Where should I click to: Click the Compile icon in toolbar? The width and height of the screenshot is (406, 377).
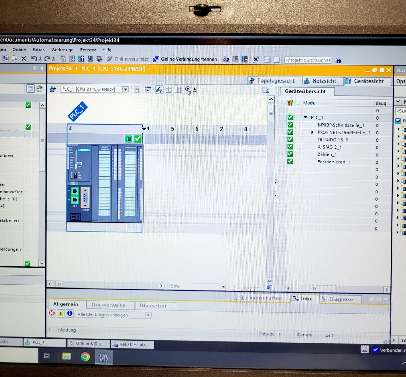click(x=63, y=59)
